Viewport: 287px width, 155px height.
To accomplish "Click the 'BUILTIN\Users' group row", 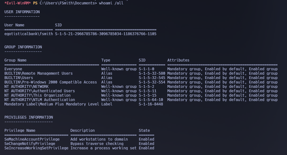I will tap(19, 78).
